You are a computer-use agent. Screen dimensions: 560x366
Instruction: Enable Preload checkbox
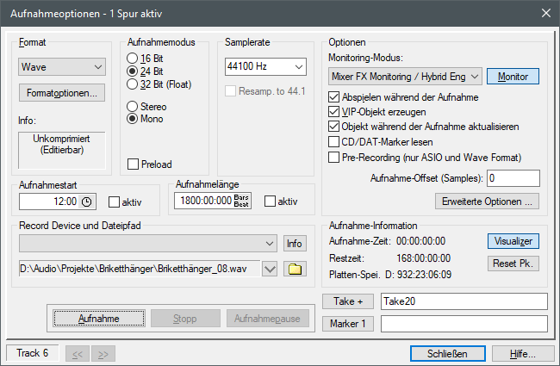coord(133,164)
